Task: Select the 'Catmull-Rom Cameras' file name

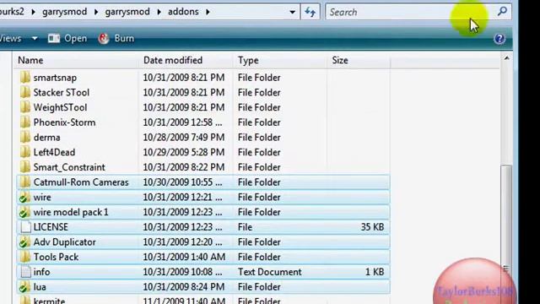Action: point(81,182)
